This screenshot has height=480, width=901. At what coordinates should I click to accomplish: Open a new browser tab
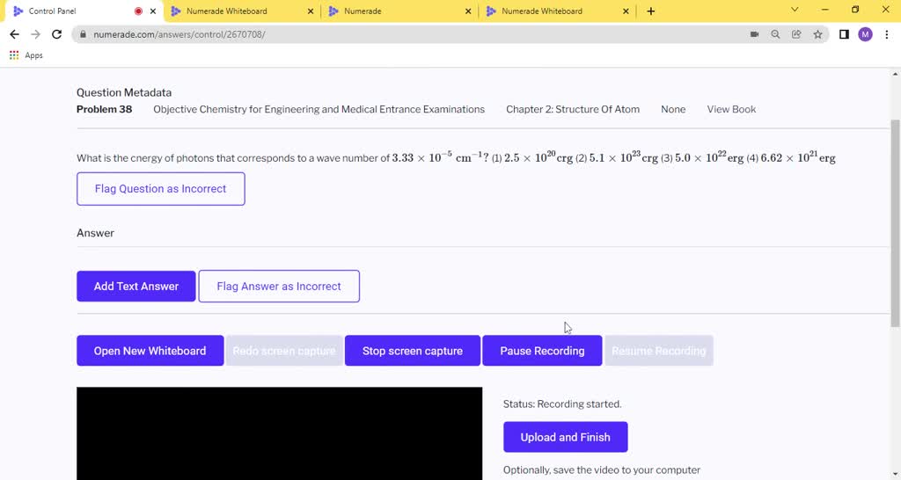click(x=651, y=11)
